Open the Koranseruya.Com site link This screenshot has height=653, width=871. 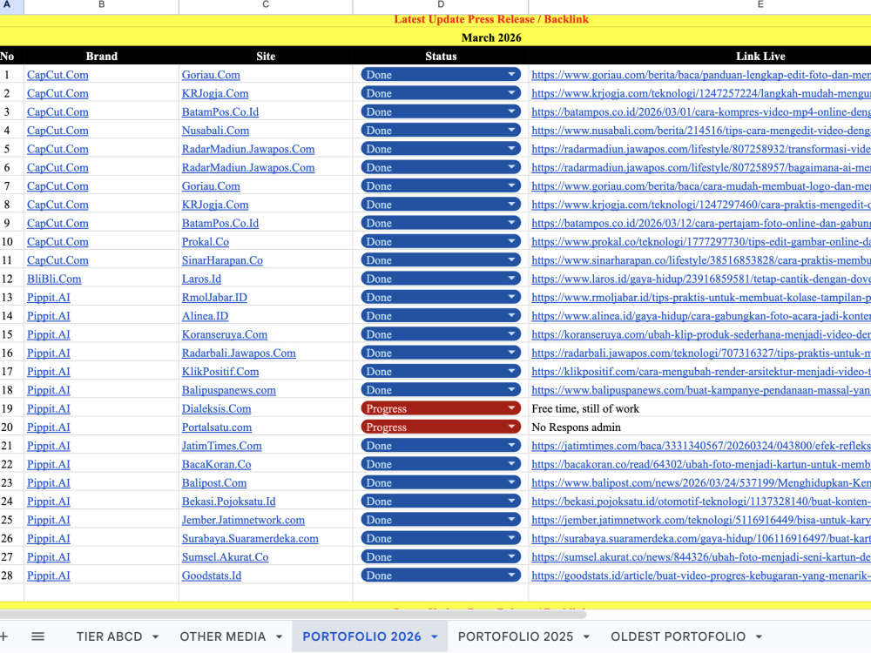(x=225, y=334)
